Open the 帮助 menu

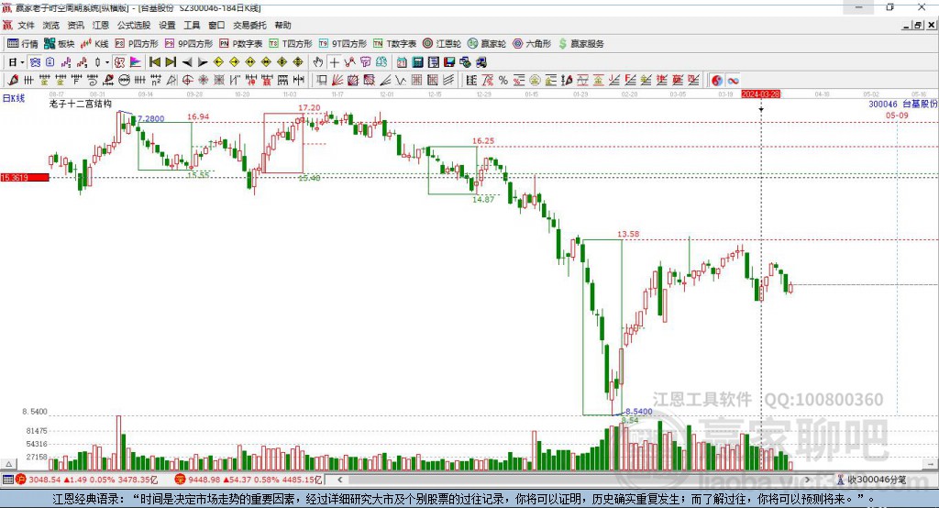282,25
